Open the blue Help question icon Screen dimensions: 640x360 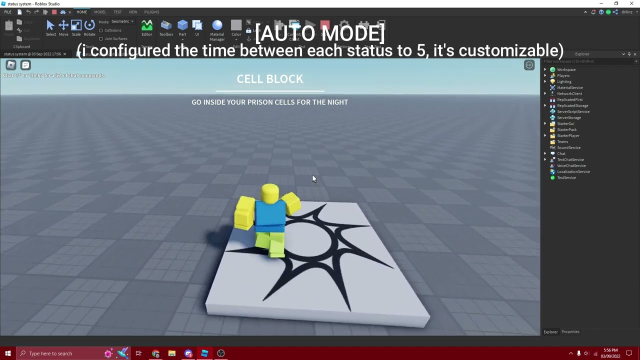tap(600, 12)
